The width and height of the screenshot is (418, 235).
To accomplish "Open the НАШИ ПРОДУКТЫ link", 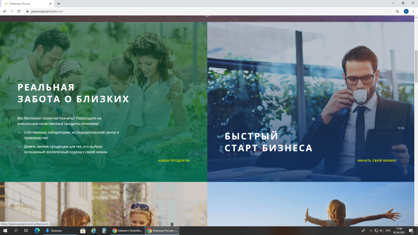I will (174, 160).
